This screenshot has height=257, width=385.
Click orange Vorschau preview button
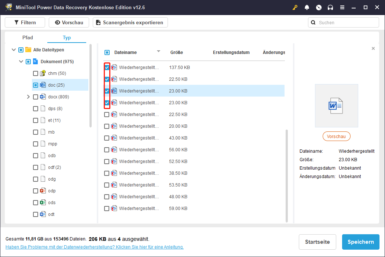coord(336,137)
